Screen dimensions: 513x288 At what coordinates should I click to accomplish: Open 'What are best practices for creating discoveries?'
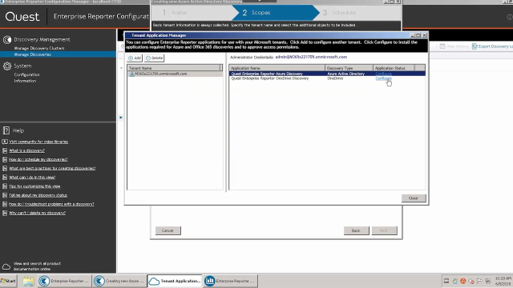coord(52,169)
